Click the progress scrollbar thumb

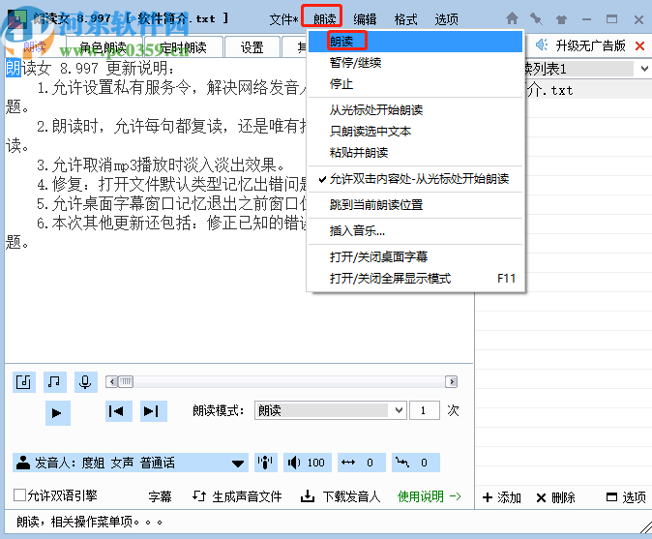126,381
